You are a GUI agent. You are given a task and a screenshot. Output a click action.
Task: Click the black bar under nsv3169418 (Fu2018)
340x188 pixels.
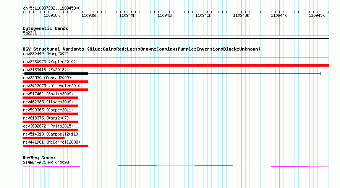pos(57,74)
